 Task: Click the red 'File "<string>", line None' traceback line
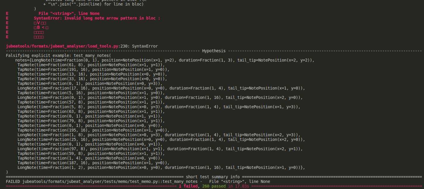[69, 13]
